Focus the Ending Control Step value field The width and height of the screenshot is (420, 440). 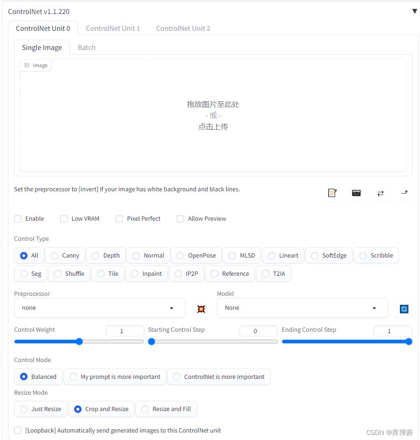[393, 331]
